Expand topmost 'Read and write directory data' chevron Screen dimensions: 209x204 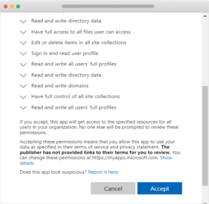coord(23,21)
